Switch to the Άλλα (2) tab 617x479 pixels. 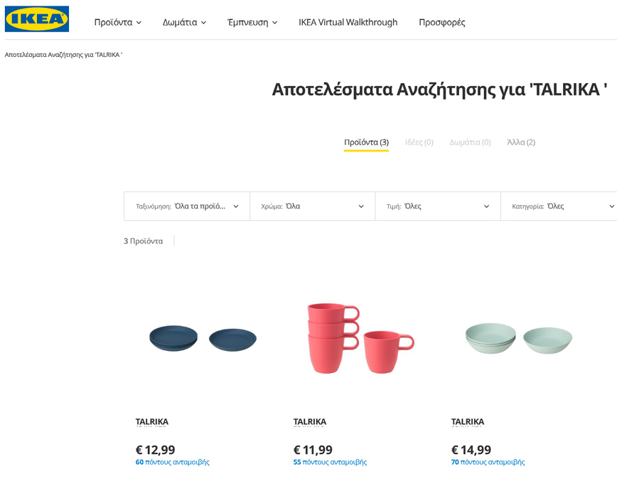point(521,142)
